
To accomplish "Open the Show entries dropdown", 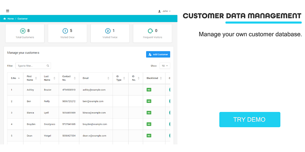I will pos(165,66).
